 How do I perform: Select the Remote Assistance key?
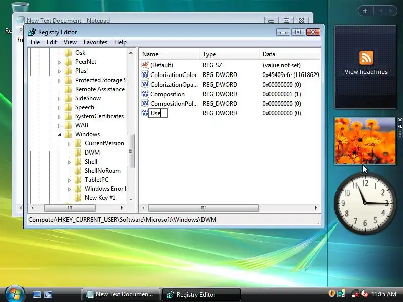click(x=100, y=89)
